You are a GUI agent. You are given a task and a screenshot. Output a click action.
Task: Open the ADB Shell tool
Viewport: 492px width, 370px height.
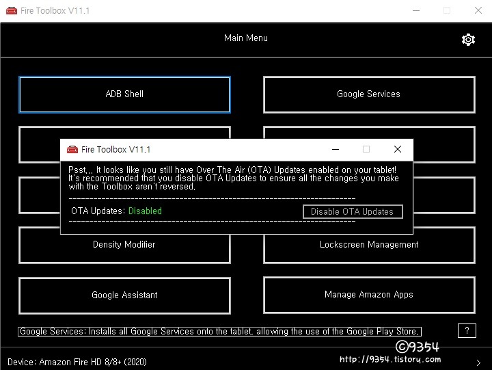124,94
